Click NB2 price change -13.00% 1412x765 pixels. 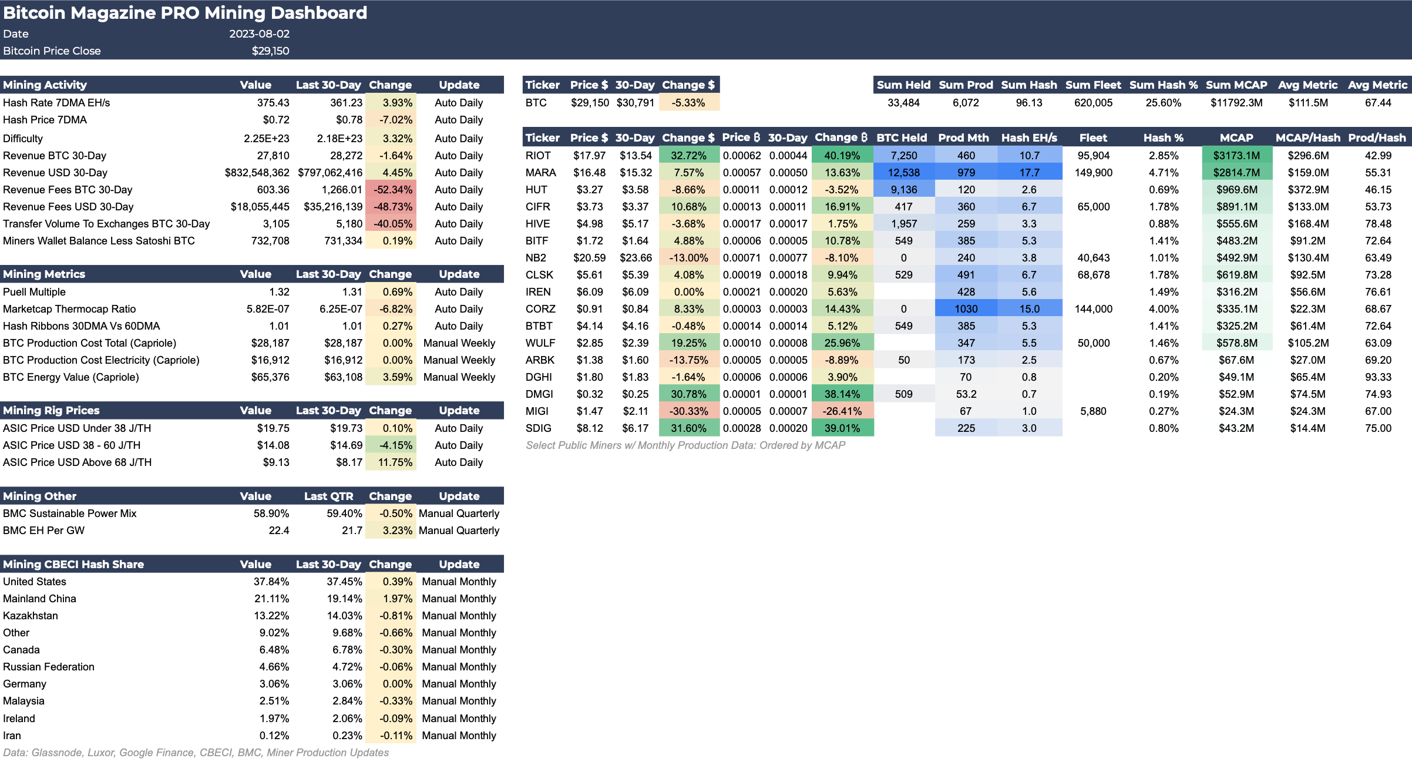click(688, 258)
